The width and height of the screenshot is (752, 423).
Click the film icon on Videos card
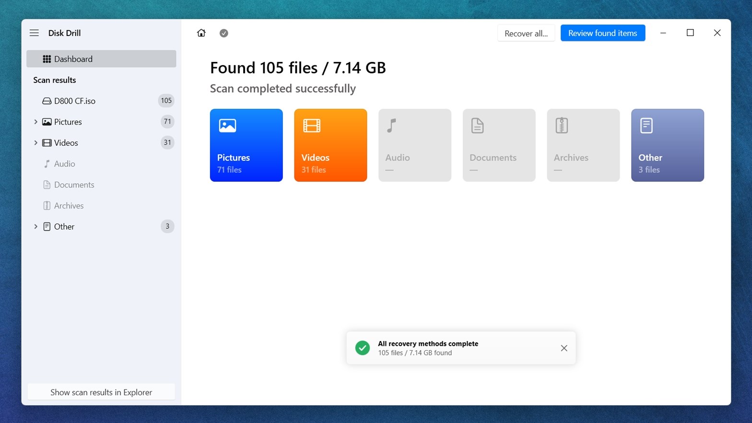312,126
